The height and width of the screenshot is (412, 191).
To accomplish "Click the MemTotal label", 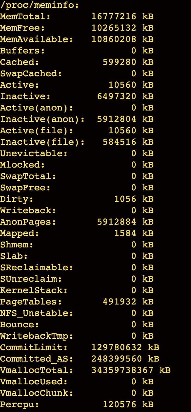I will click(x=25, y=17).
